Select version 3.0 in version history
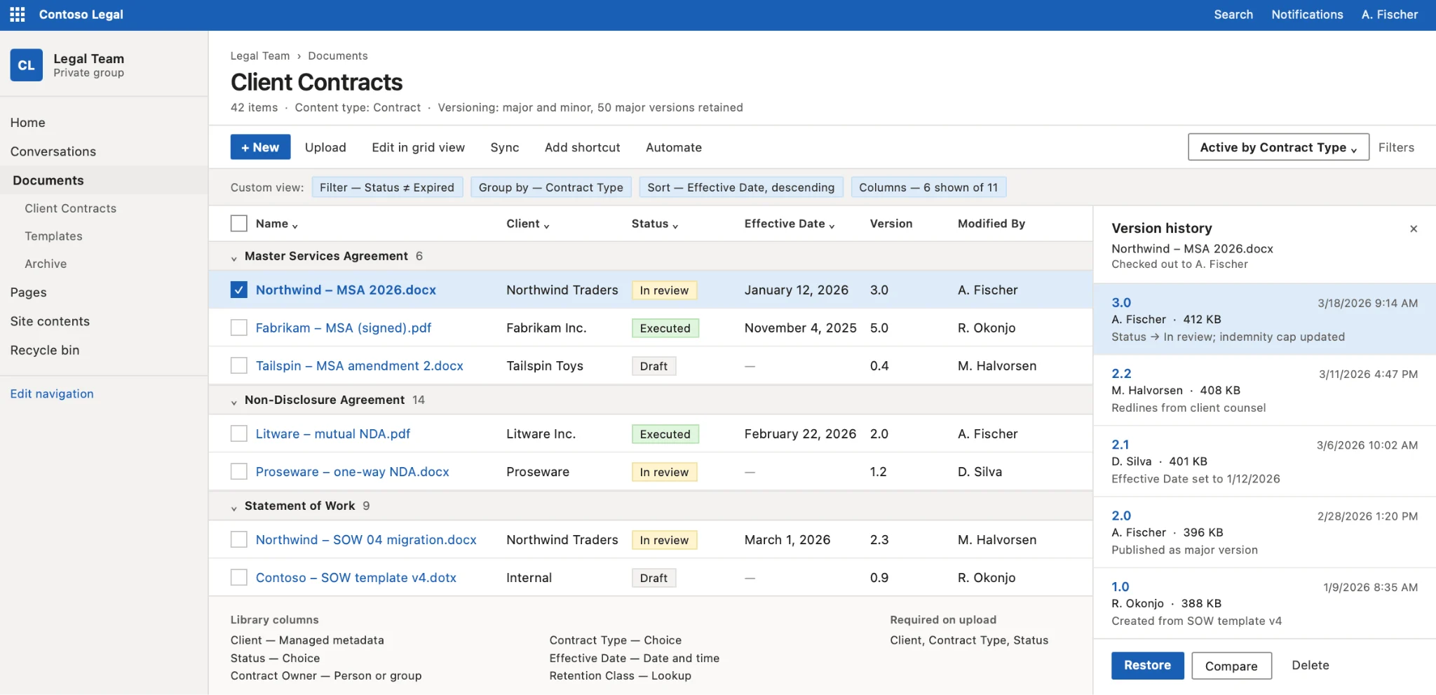This screenshot has width=1436, height=695. click(x=1264, y=319)
